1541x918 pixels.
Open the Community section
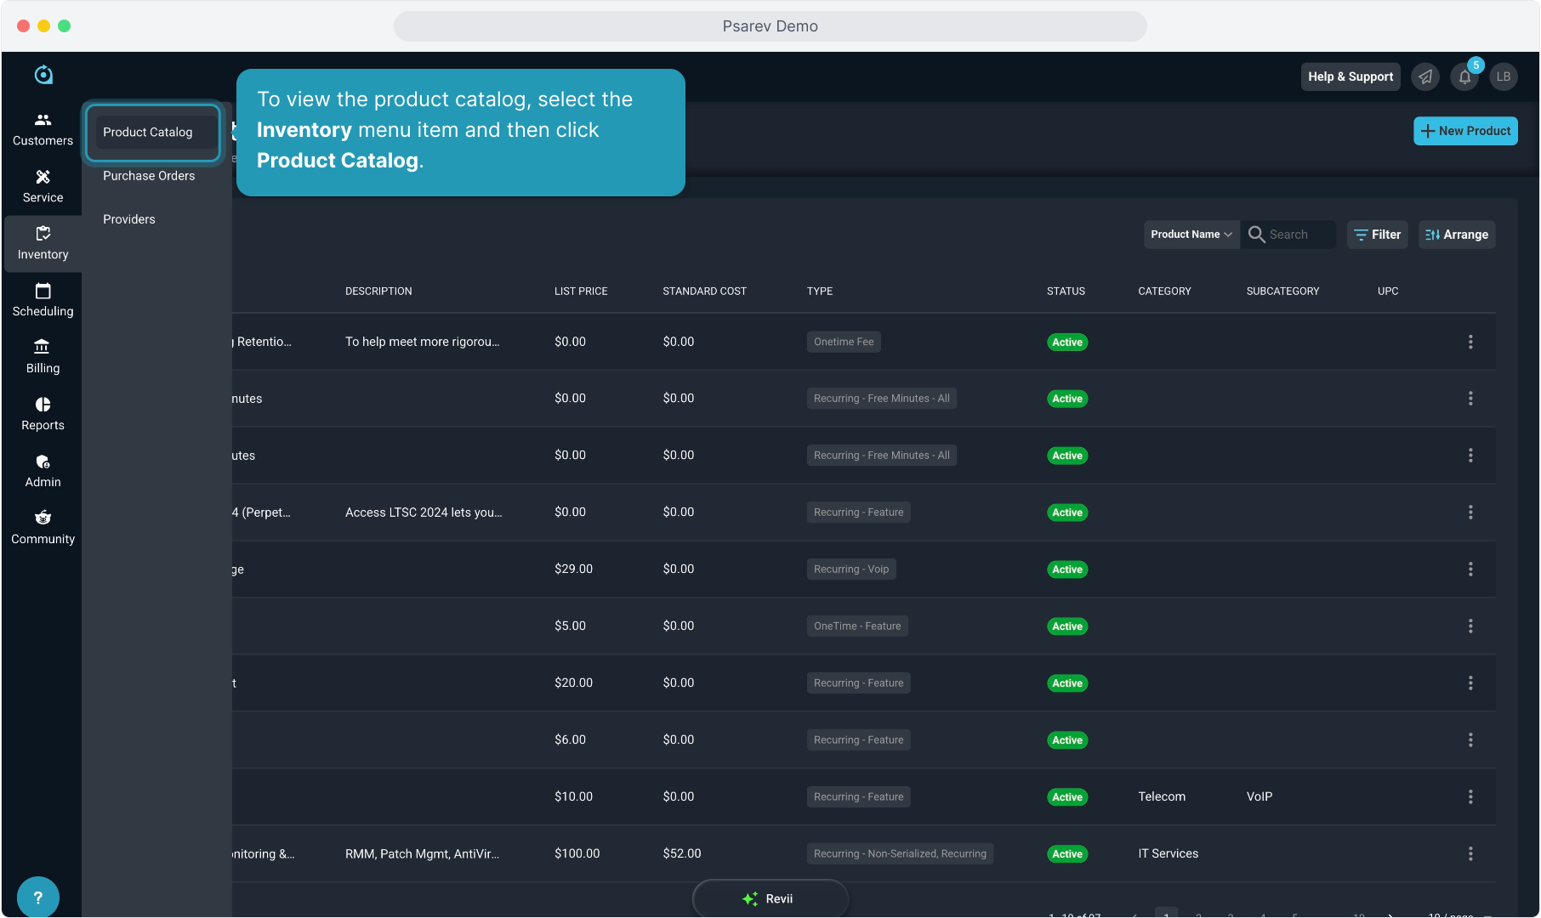pyautogui.click(x=43, y=528)
